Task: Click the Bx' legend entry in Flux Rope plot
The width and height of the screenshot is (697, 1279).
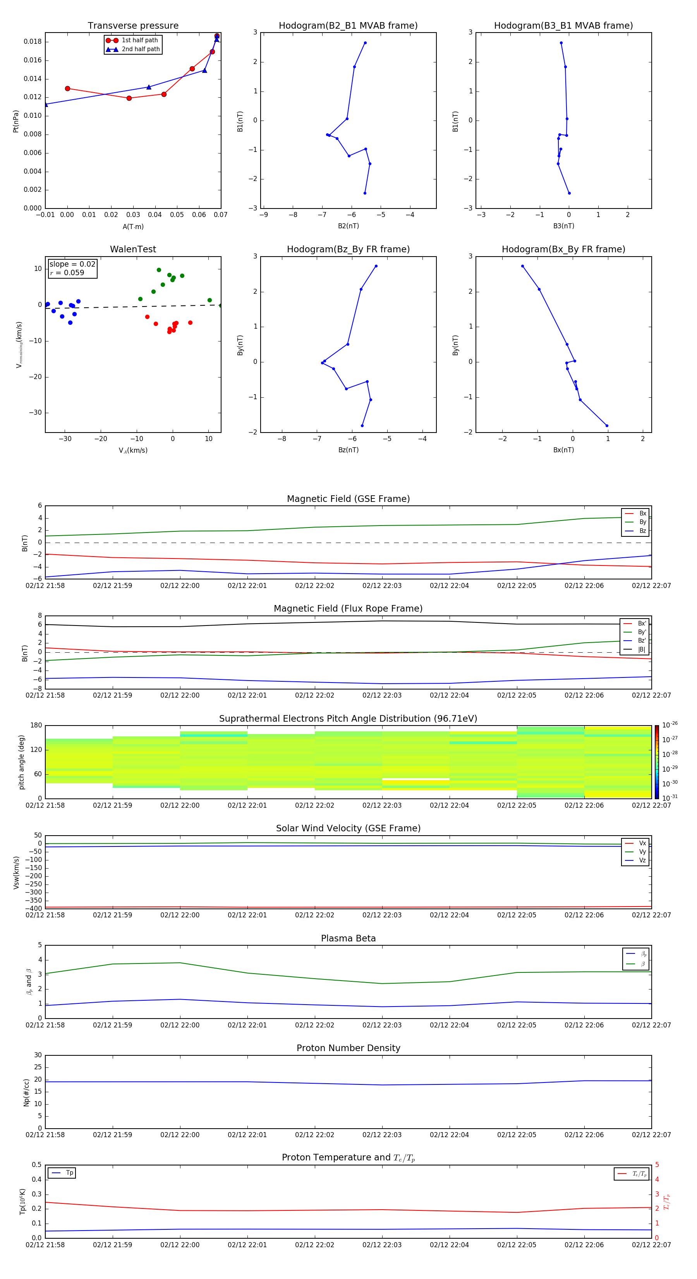Action: (x=635, y=624)
